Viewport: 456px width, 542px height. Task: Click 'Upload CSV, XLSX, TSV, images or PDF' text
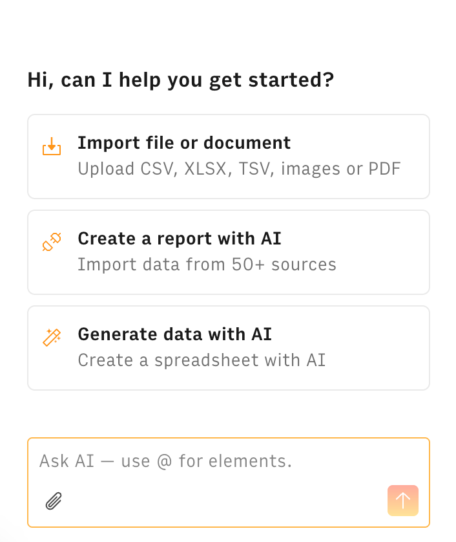[x=239, y=169]
